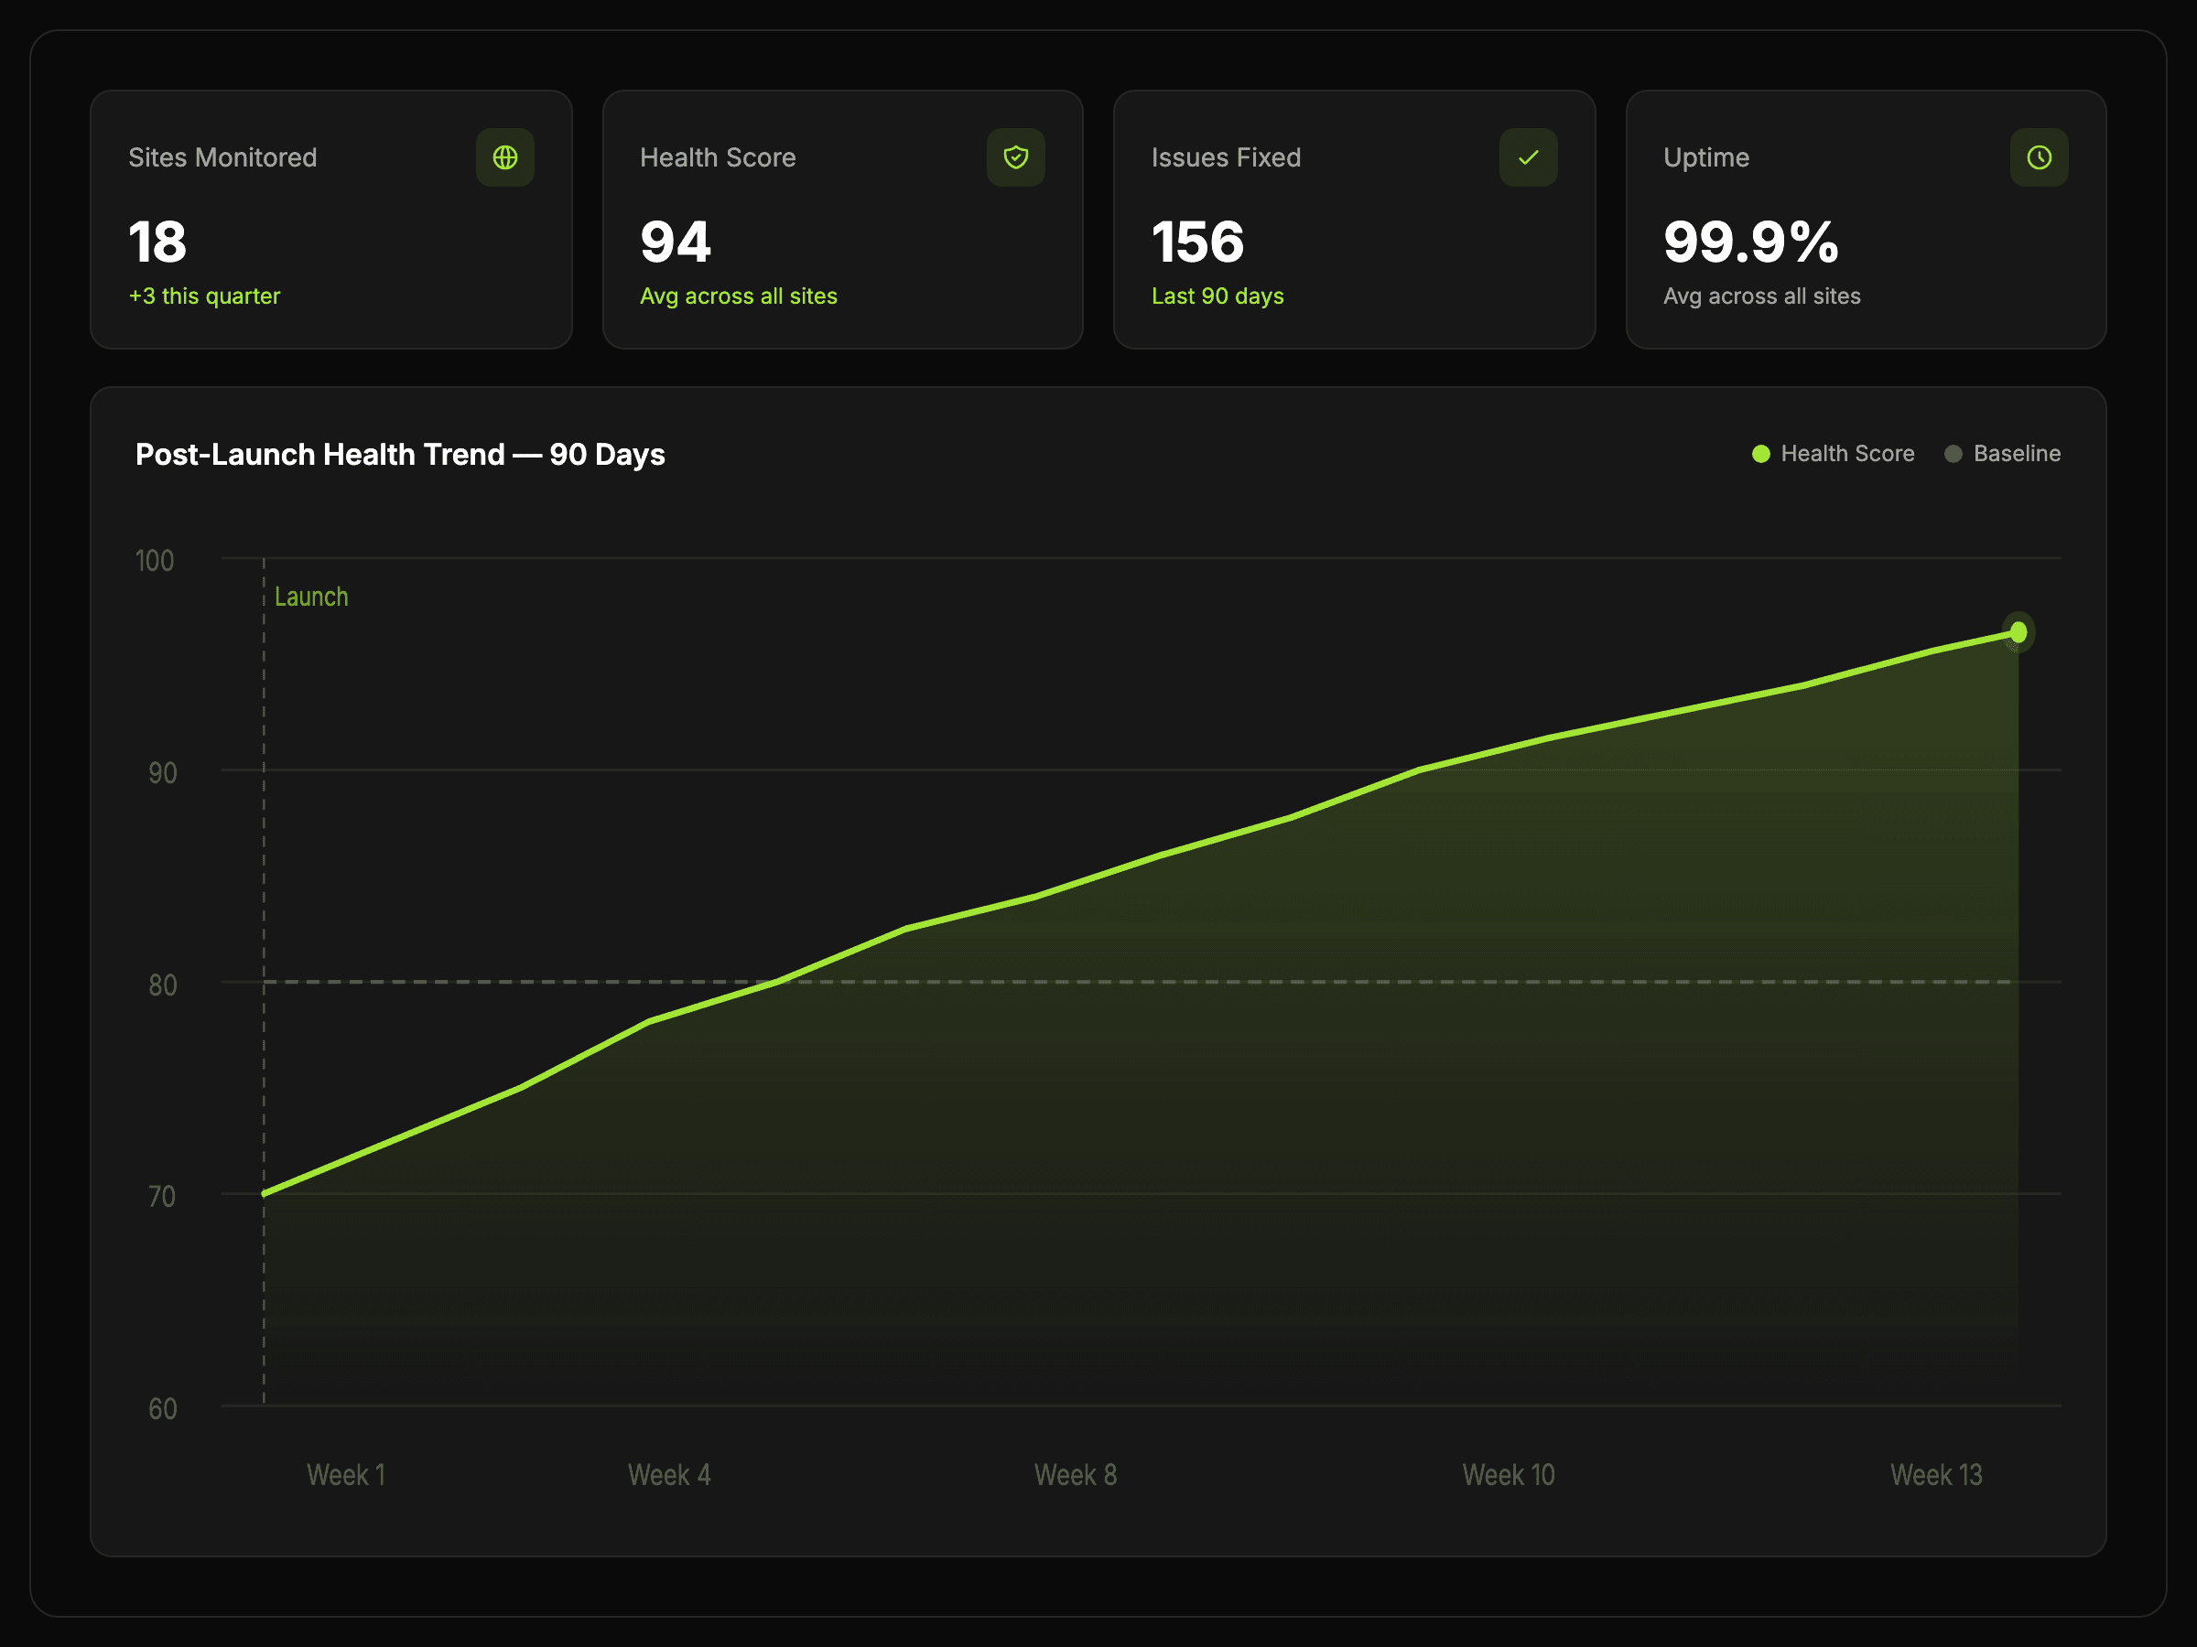Click the Post-Launch Health Trend title

pos(399,454)
